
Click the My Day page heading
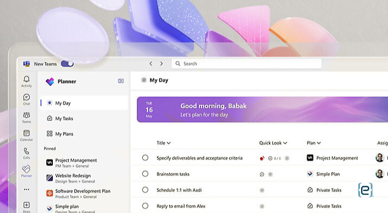point(159,80)
